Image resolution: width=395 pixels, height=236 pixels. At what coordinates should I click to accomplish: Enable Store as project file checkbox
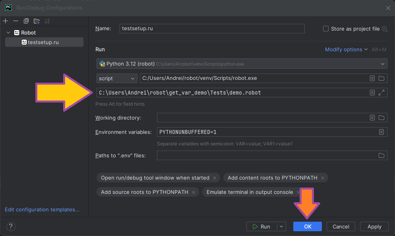(x=326, y=29)
